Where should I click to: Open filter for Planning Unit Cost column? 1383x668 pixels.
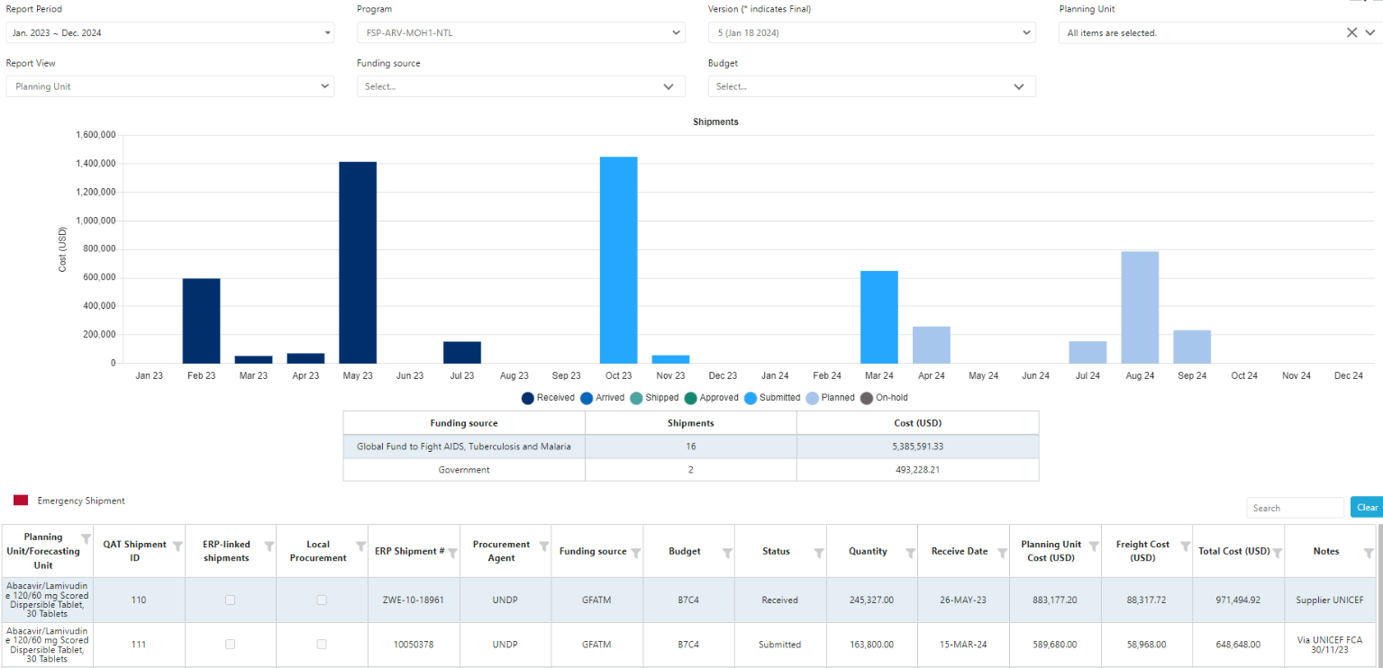pyautogui.click(x=1094, y=546)
